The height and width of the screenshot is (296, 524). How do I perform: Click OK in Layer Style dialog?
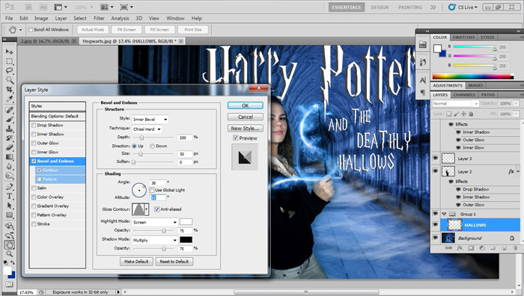246,105
